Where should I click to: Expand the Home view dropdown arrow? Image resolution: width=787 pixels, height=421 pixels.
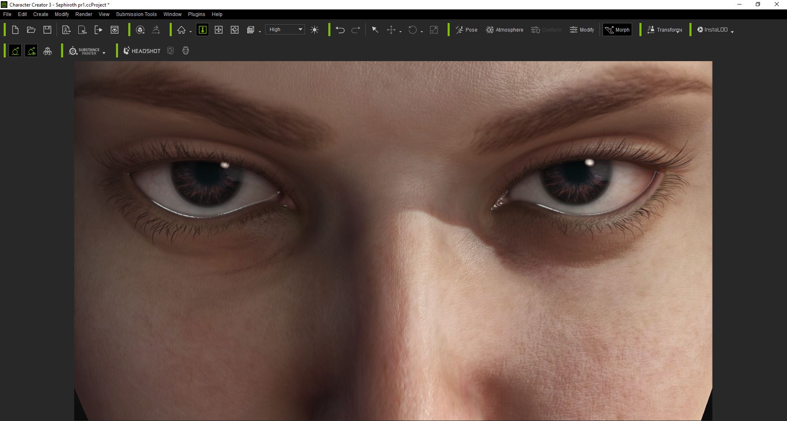coord(191,32)
